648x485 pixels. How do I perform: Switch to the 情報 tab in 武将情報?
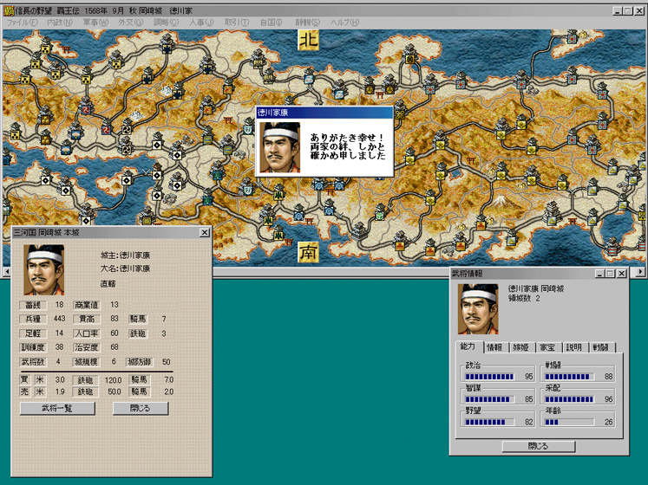494,347
